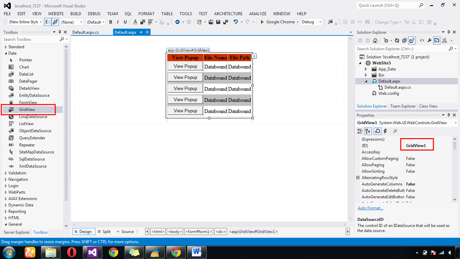Toggle Show All Files in Solution Explorer

(412, 40)
